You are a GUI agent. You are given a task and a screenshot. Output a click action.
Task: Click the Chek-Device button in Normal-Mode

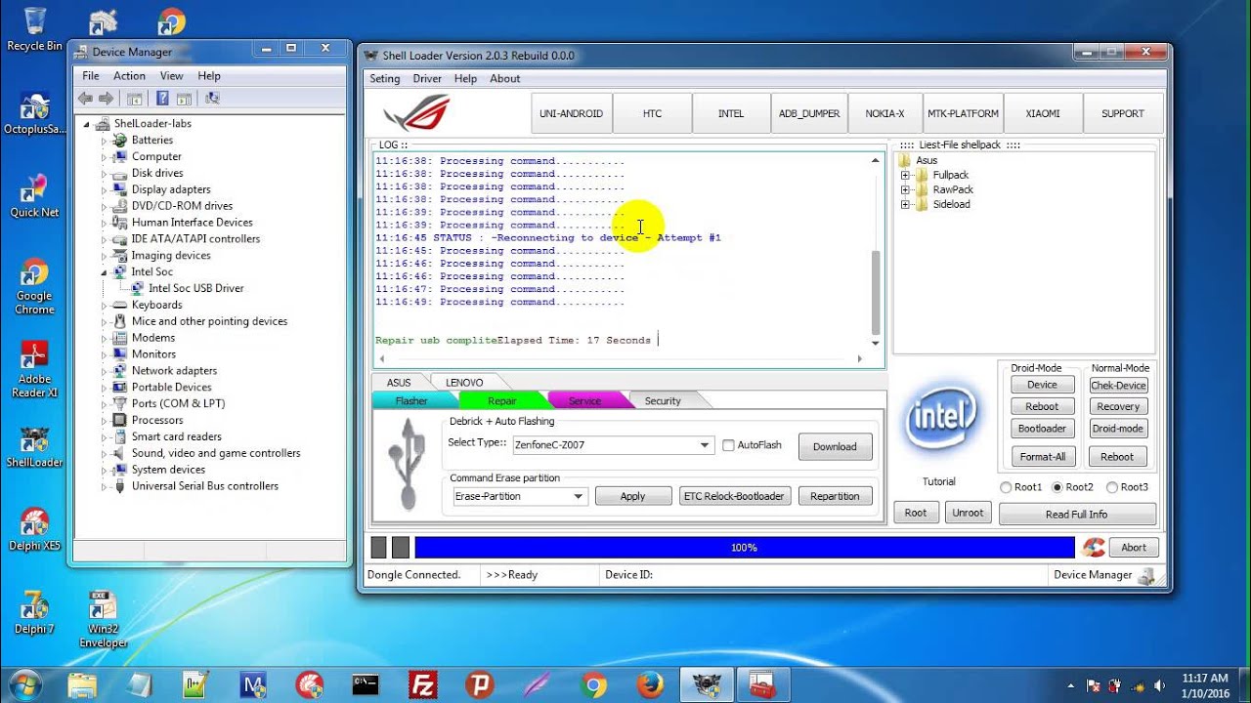click(1118, 386)
